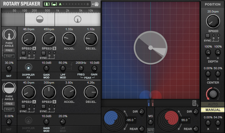Click the palette icon at top right of header
225x133 pixels.
coord(96,4)
